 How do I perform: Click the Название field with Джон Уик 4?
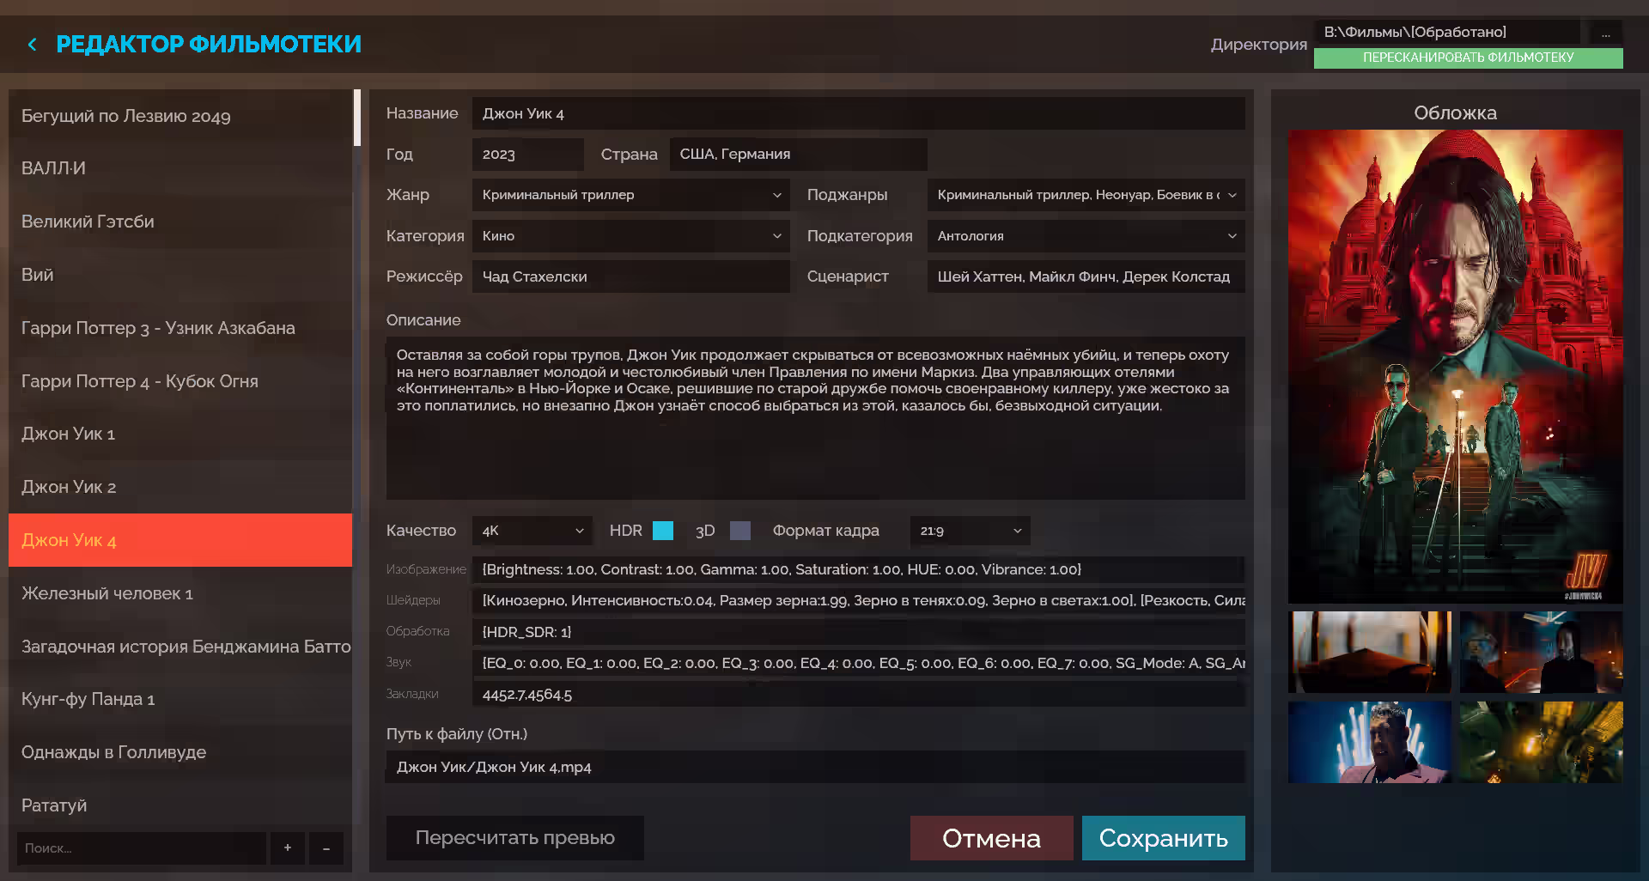[x=859, y=113]
